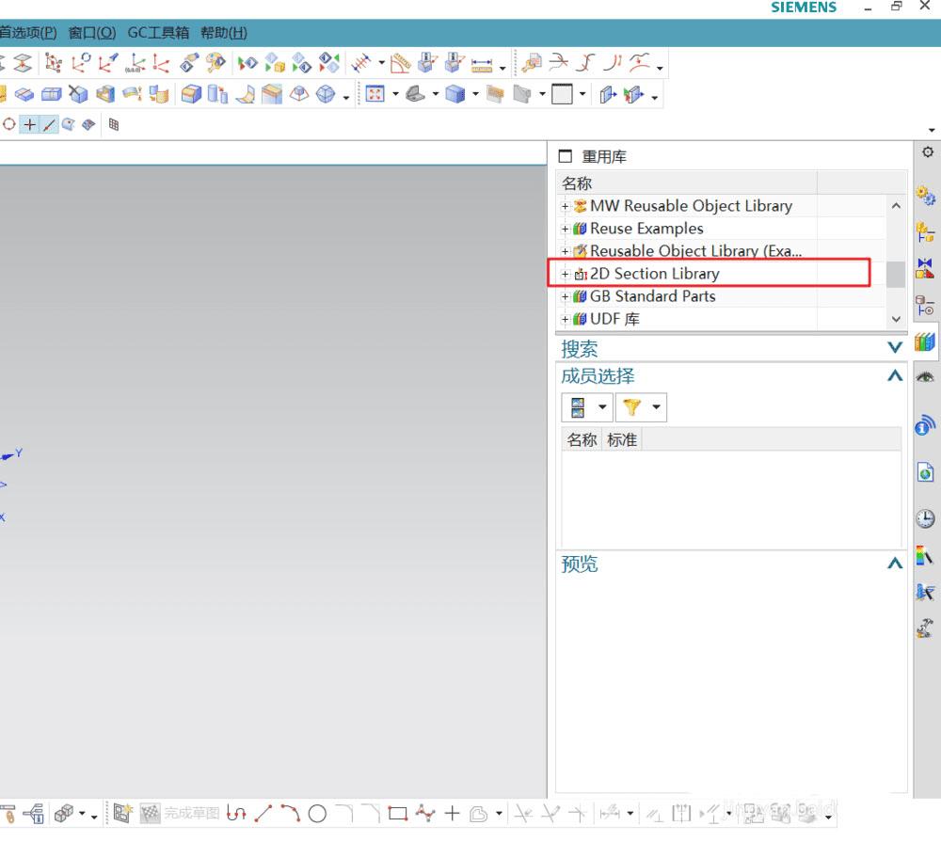This screenshot has width=941, height=842.
Task: Open the Assembly Navigator tab in resource bar
Action: pyautogui.click(x=925, y=231)
